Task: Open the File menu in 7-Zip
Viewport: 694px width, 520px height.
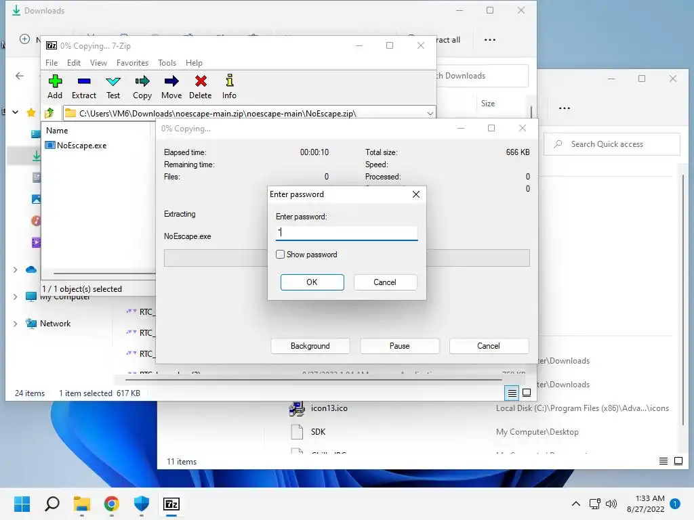Action: point(52,63)
